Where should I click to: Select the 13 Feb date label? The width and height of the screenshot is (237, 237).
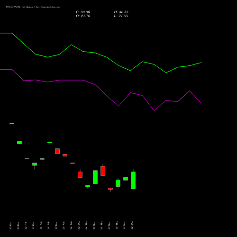point(33,226)
